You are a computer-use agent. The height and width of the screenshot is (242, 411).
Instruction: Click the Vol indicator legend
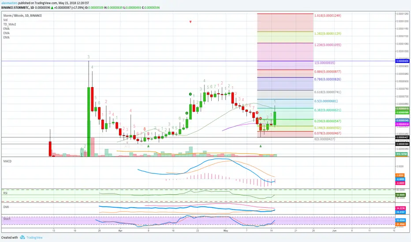(5, 20)
